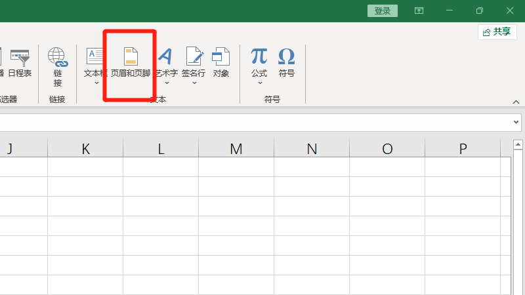Insert a Timeline (日程表) filter
Viewport: 525px width, 295px height.
pyautogui.click(x=20, y=62)
